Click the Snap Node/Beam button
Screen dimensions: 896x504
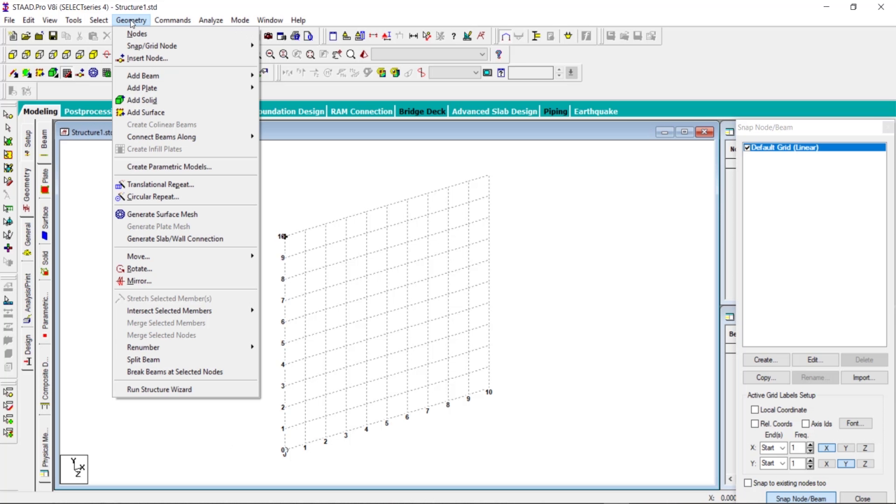point(801,499)
